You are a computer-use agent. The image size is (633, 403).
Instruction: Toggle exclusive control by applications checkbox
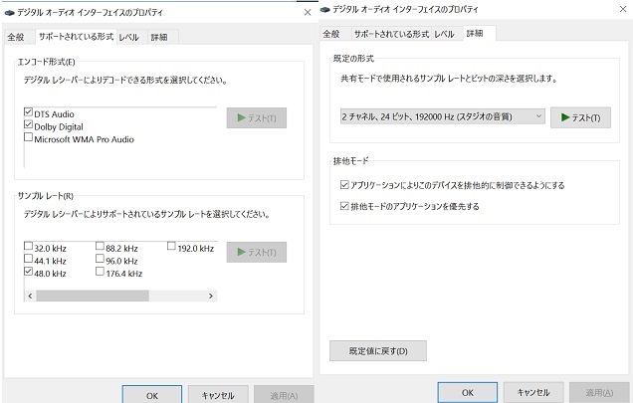[x=345, y=185]
